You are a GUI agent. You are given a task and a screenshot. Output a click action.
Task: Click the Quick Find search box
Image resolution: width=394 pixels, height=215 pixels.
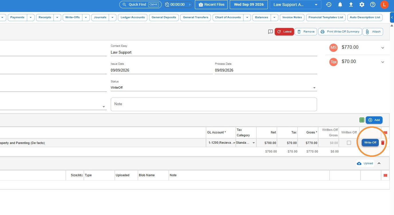click(x=140, y=5)
